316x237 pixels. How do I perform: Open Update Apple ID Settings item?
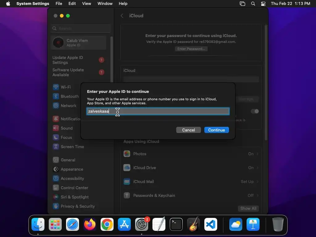tap(79, 60)
